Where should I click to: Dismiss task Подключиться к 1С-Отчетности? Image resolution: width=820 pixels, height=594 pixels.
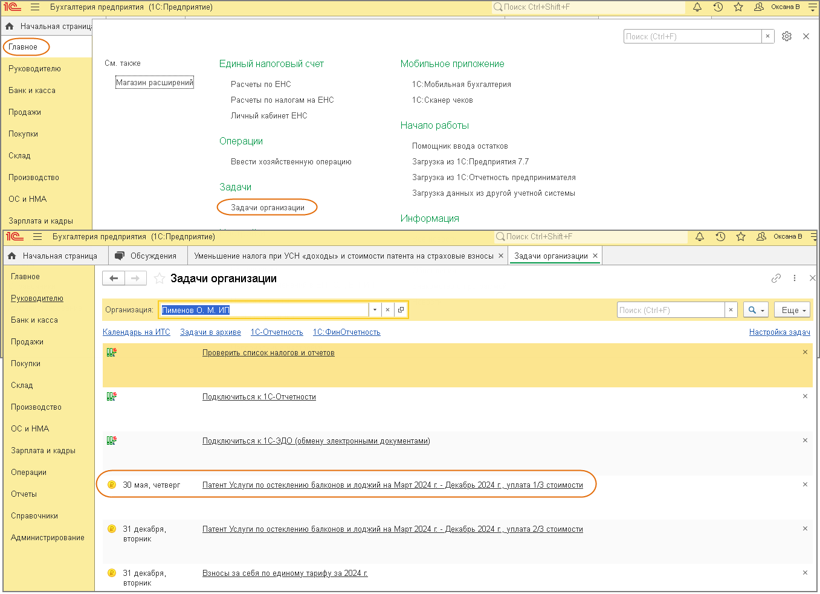click(x=805, y=396)
